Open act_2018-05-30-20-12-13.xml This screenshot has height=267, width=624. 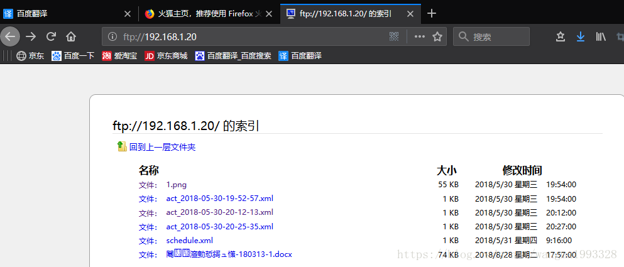[x=220, y=212]
